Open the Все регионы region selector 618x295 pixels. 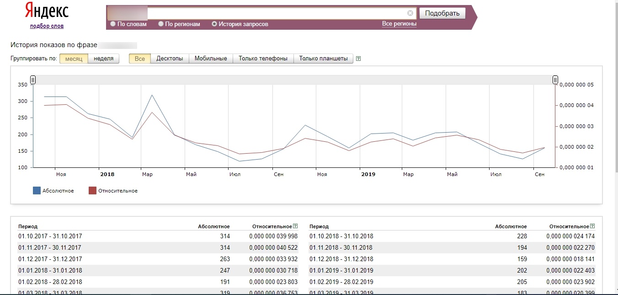tap(399, 24)
